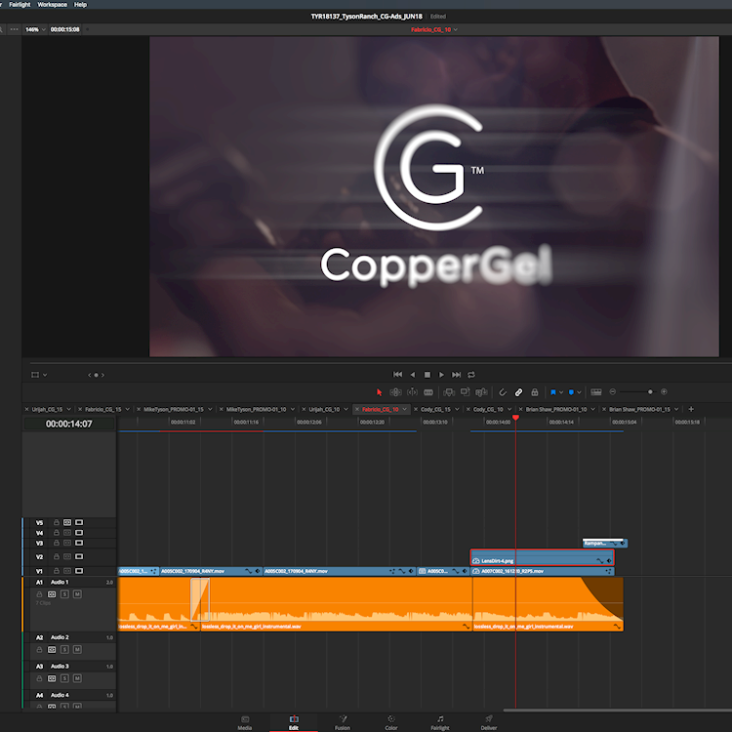The width and height of the screenshot is (732, 732).
Task: Click next keyframe/marker arrow below viewer
Action: [102, 375]
